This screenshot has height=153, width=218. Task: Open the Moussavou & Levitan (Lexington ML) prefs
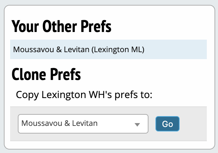click(x=78, y=49)
